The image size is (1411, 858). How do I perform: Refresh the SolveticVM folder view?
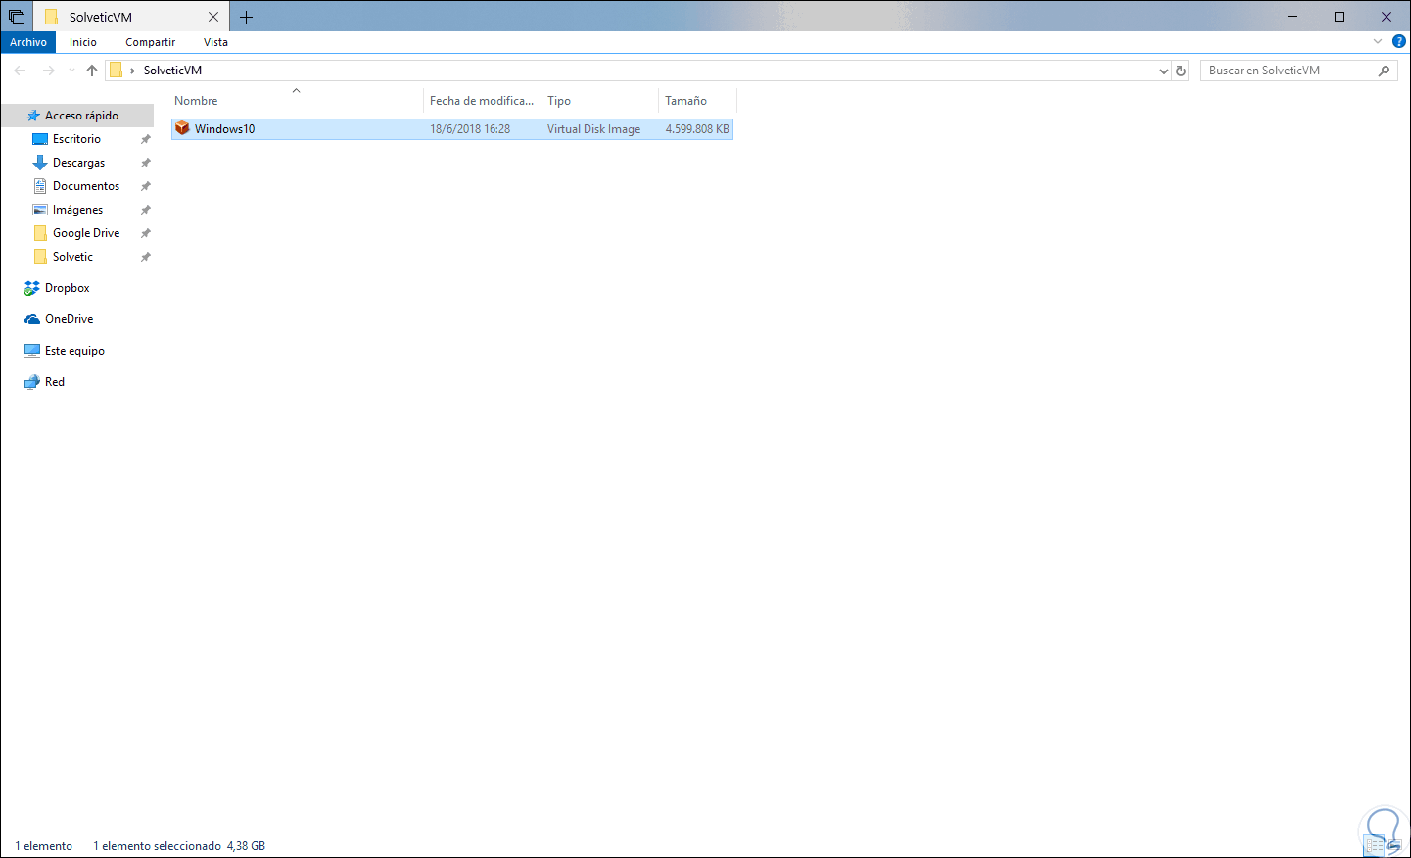(1181, 71)
